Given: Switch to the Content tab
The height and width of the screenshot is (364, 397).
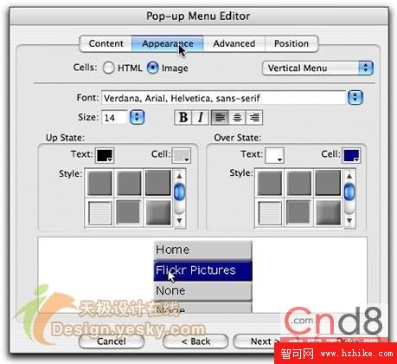Looking at the screenshot, I should tap(106, 43).
